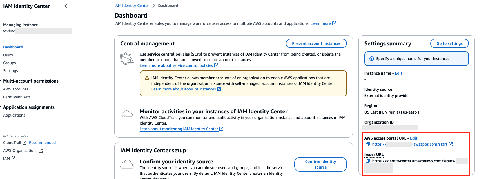Viewport: 488px width, 179px height.
Task: Collapse the Application assignments section
Action: pos(1,107)
